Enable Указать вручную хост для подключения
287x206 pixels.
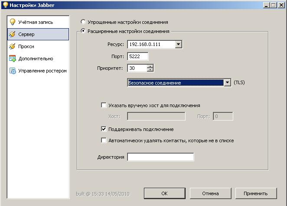click(104, 105)
